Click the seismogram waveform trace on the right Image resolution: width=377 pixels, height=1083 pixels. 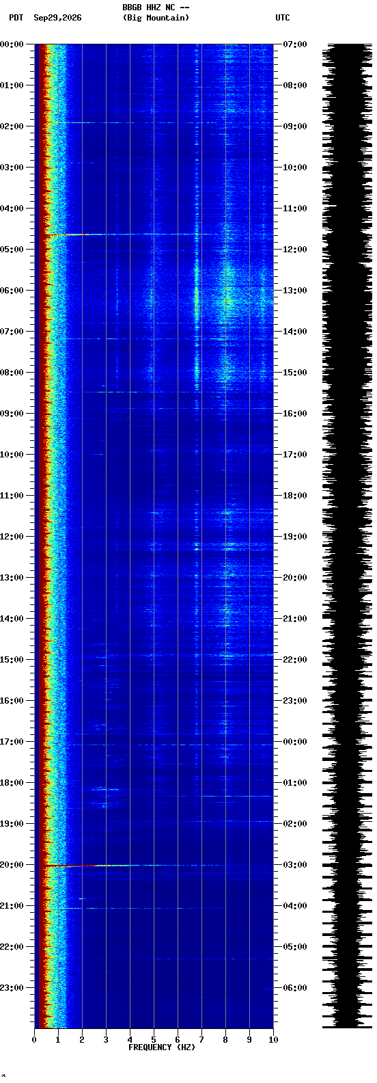(x=347, y=536)
